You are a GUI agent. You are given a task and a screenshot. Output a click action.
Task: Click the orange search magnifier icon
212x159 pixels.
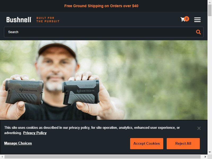(x=198, y=32)
